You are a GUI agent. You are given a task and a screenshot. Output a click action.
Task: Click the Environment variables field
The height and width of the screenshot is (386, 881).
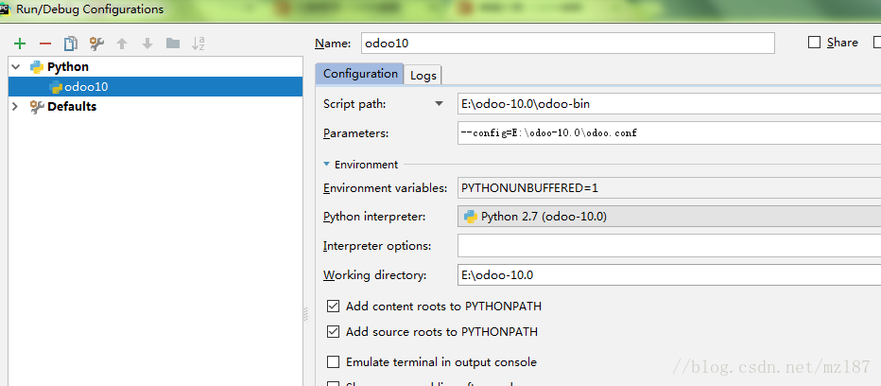tap(669, 188)
